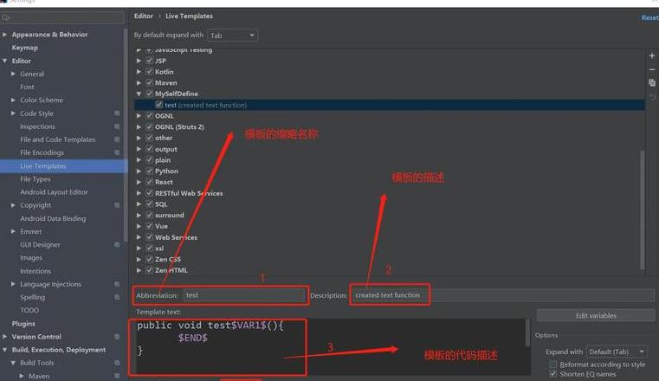Restore defaults with the undo arrow icon
659x381 pixels.
[x=652, y=98]
